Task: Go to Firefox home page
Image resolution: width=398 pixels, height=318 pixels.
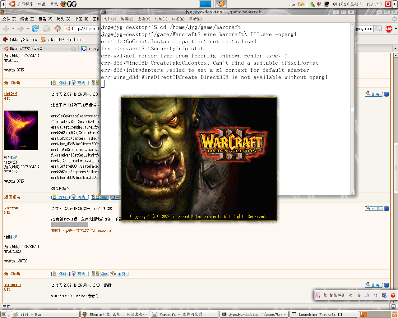Action: (58, 29)
